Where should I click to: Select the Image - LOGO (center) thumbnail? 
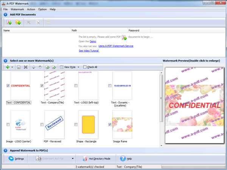[x=20, y=124]
